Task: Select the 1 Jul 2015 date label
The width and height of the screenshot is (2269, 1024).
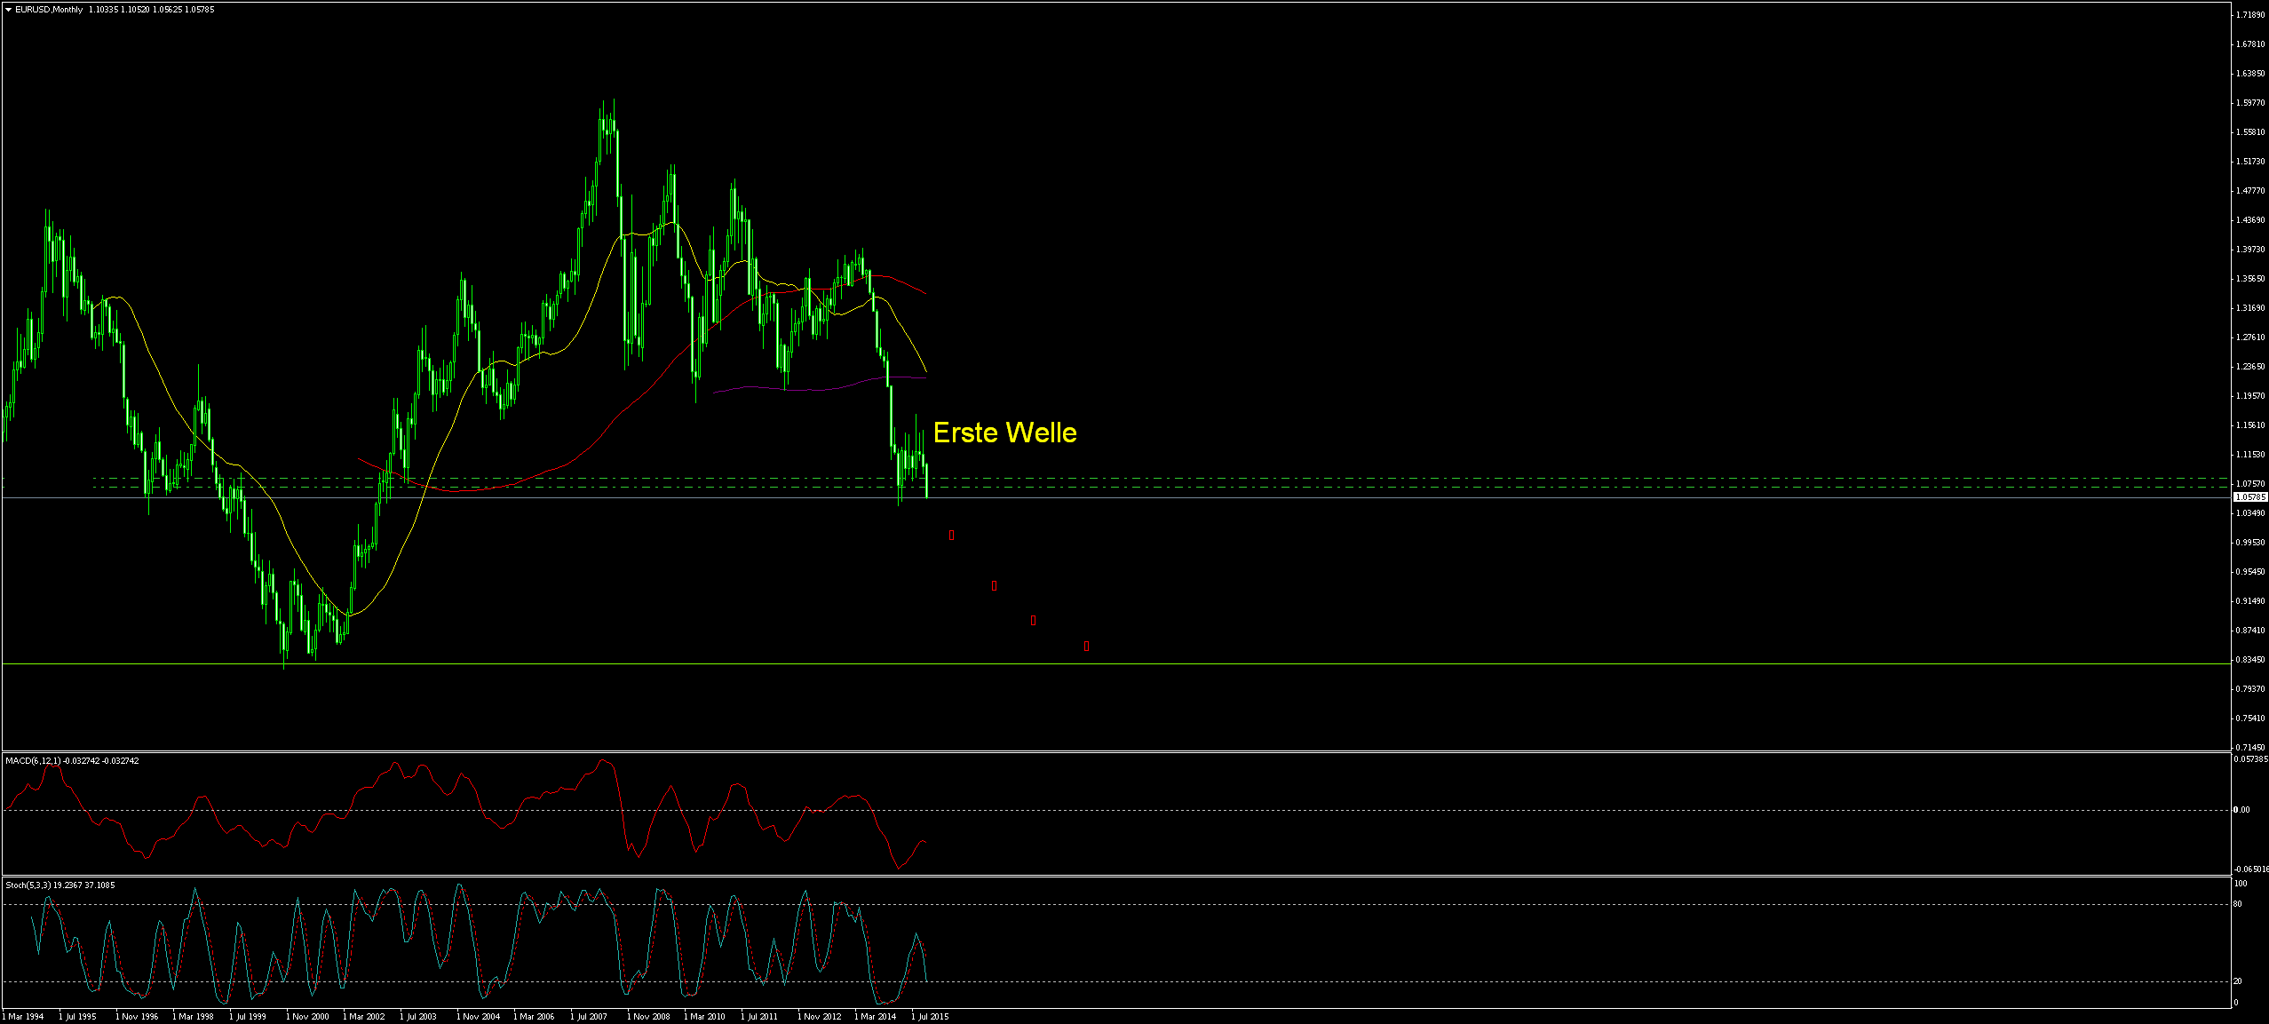Action: pos(929,1016)
